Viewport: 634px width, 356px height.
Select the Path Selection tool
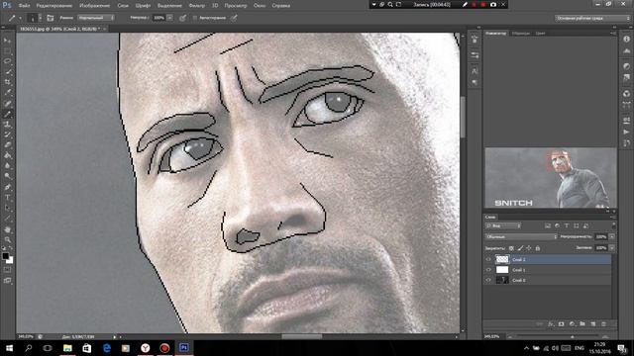tap(7, 208)
